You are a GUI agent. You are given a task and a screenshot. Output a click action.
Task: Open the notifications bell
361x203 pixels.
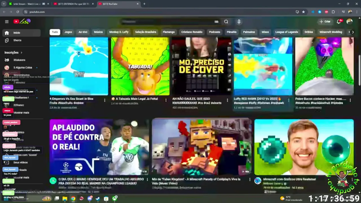pos(339,21)
